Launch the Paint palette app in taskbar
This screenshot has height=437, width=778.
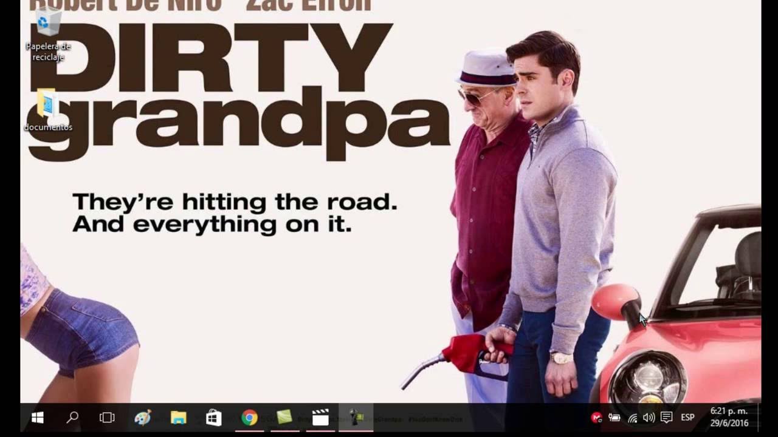pyautogui.click(x=143, y=418)
